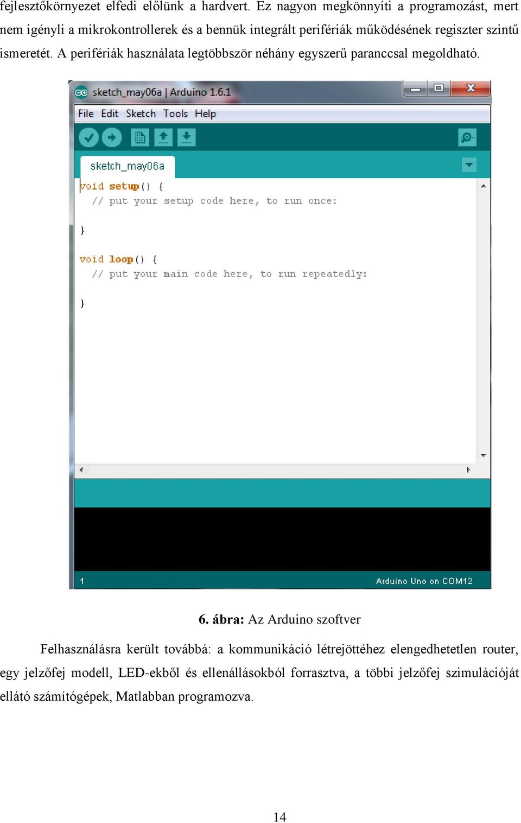Image resolution: width=521 pixels, height=823 pixels.
Task: Click the editor scroll up arrow
Action: pos(483,186)
